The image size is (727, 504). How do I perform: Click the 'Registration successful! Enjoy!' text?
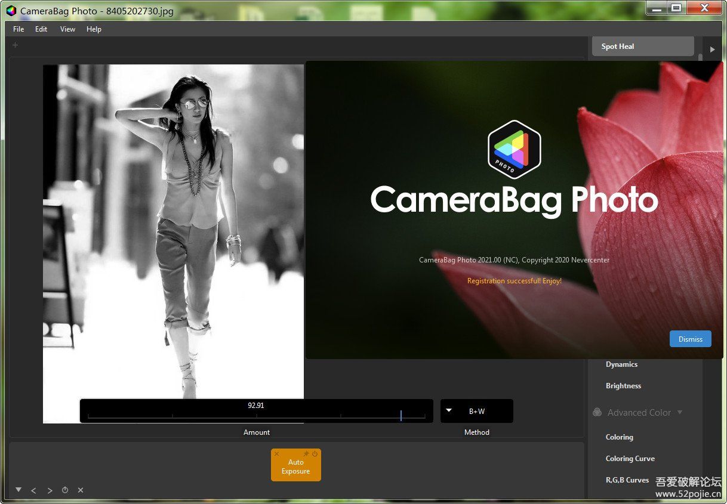click(515, 281)
